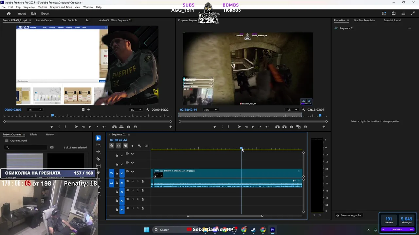Export frame camera icon in Program monitor
This screenshot has height=235, width=419.
point(291,127)
